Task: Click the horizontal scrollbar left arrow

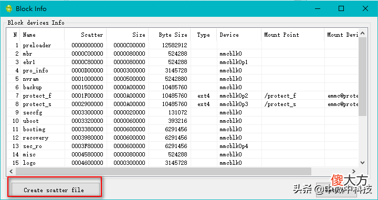Action: 11,171
